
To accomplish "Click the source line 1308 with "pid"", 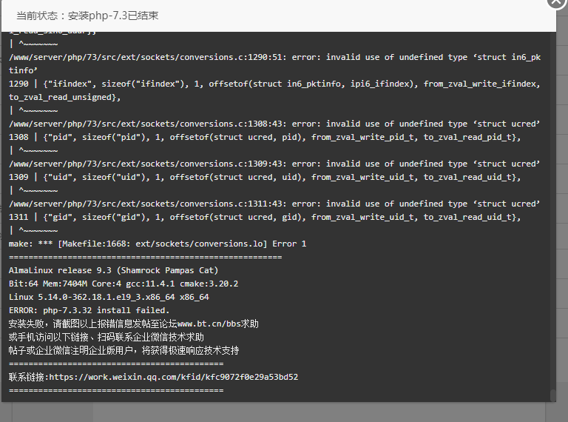I will (x=265, y=137).
